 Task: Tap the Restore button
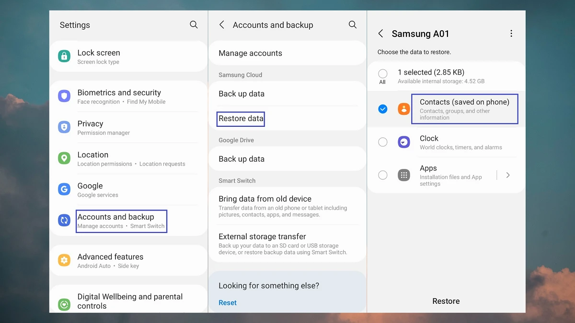click(446, 301)
